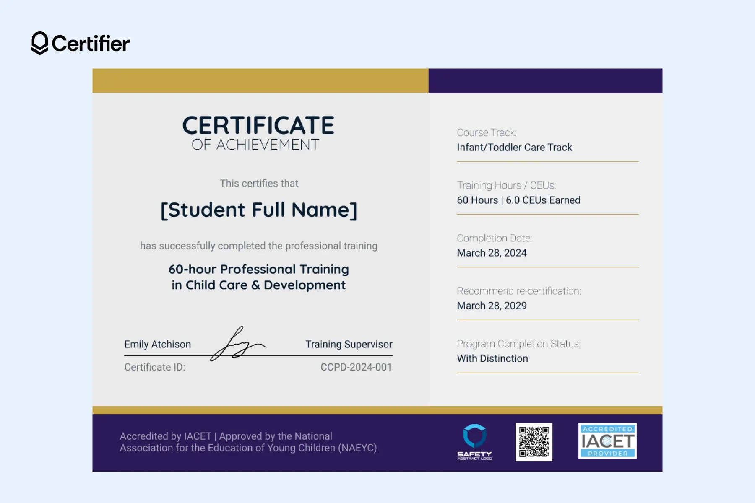Screen dimensions: 755x503
Task: Click the Accredited IACET Provider badge
Action: (x=607, y=440)
